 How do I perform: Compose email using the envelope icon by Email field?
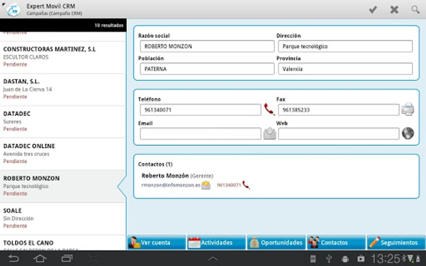pos(270,134)
